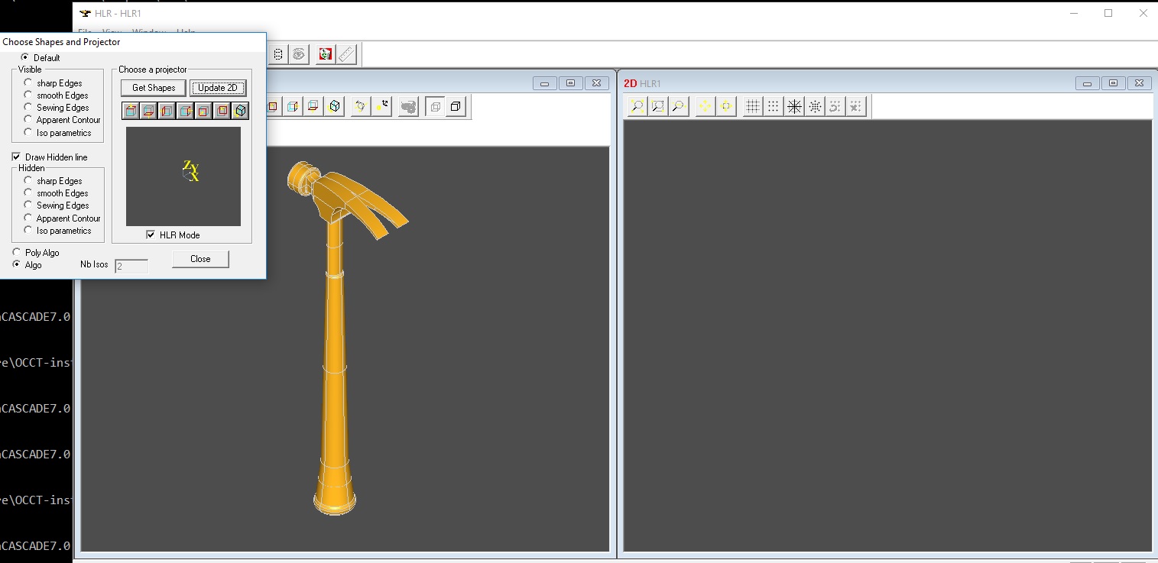Click the eye icon in main toolbar
Image resolution: width=1158 pixels, height=563 pixels.
point(299,54)
